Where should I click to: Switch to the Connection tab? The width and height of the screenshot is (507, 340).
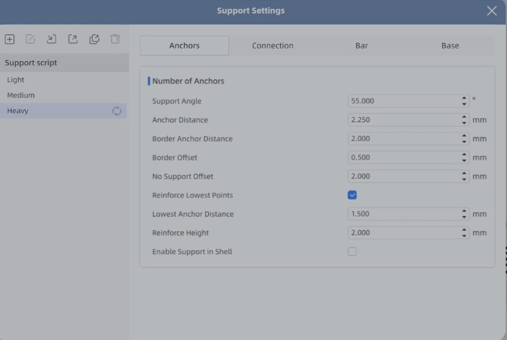click(272, 46)
